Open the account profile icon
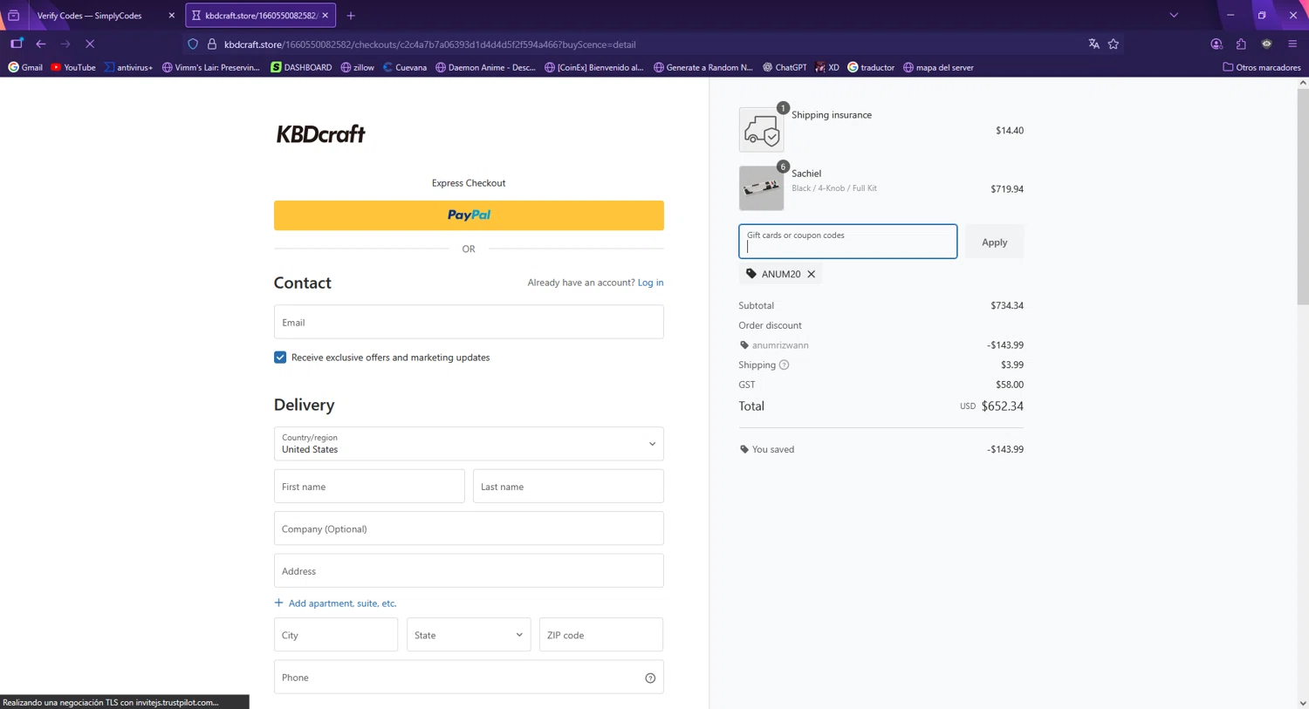The image size is (1309, 709). click(x=1216, y=44)
